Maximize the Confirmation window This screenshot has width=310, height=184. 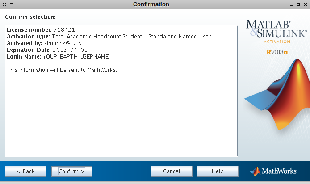pyautogui.click(x=298, y=4)
